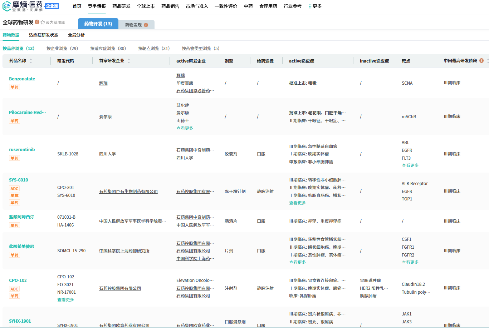Sort by 药品名称 column arrows

[31, 61]
